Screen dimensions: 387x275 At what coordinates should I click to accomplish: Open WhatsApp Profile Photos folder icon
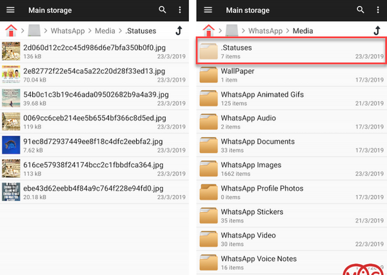point(208,192)
